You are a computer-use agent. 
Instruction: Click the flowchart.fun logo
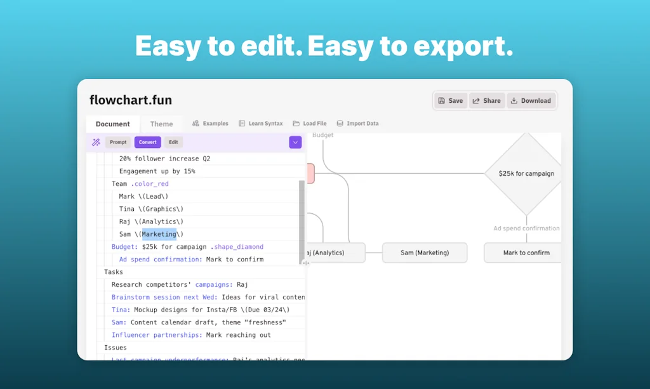(x=129, y=100)
